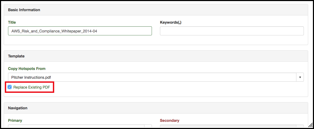The width and height of the screenshot is (314, 129).
Task: Open the Primary navigation dropdown
Action: (x=76, y=126)
